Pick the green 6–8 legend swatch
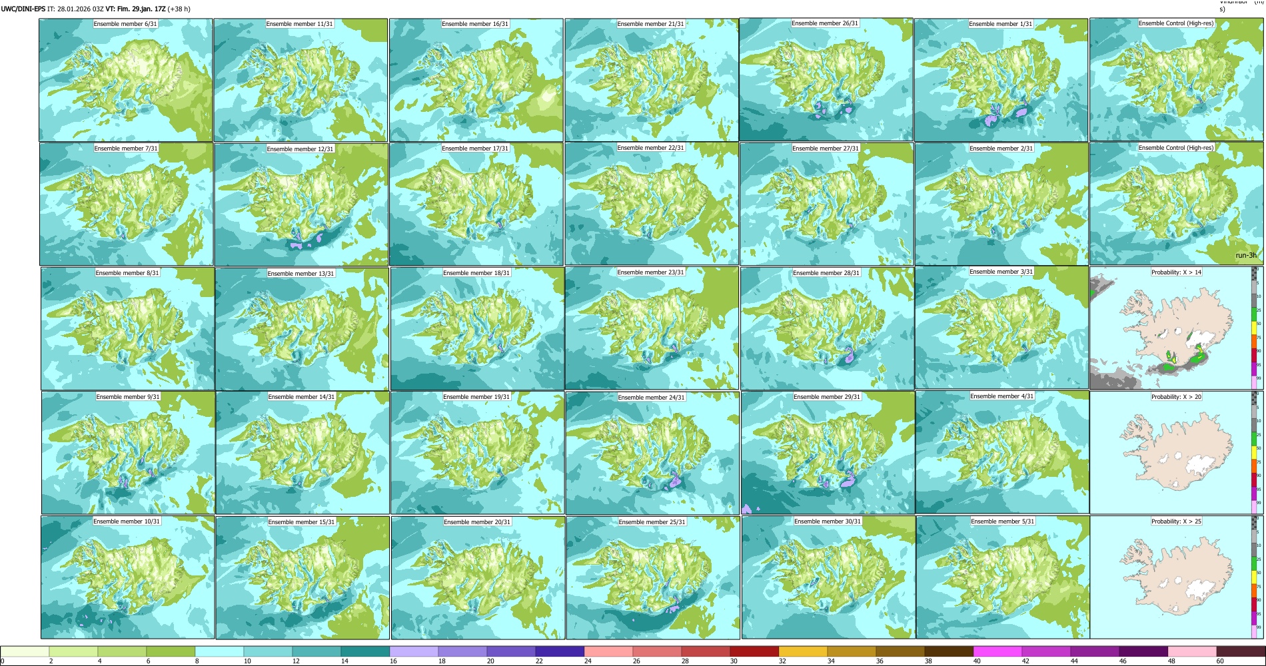This screenshot has width=1266, height=666. tap(171, 652)
